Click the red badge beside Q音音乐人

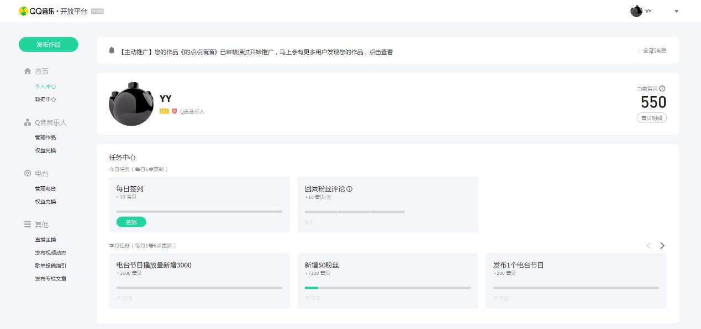coord(175,111)
